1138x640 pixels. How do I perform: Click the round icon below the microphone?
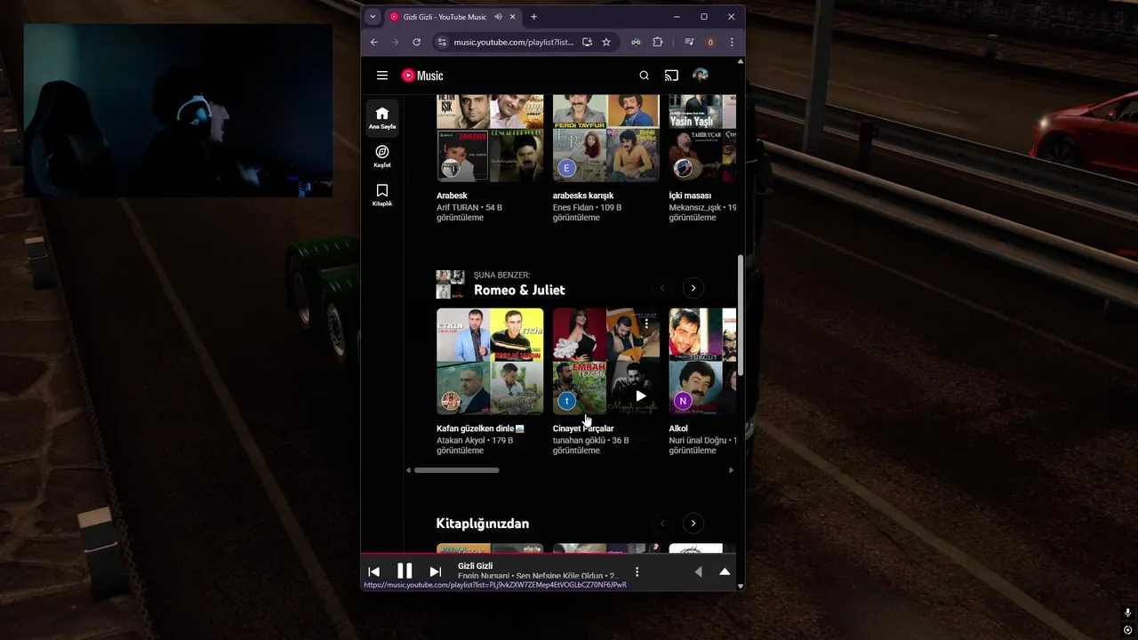pos(1127,630)
